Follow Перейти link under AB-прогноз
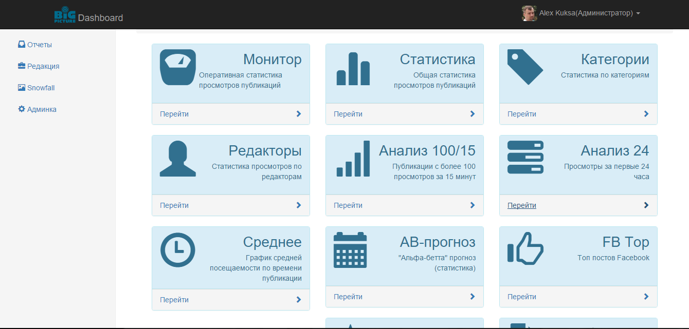 (348, 297)
